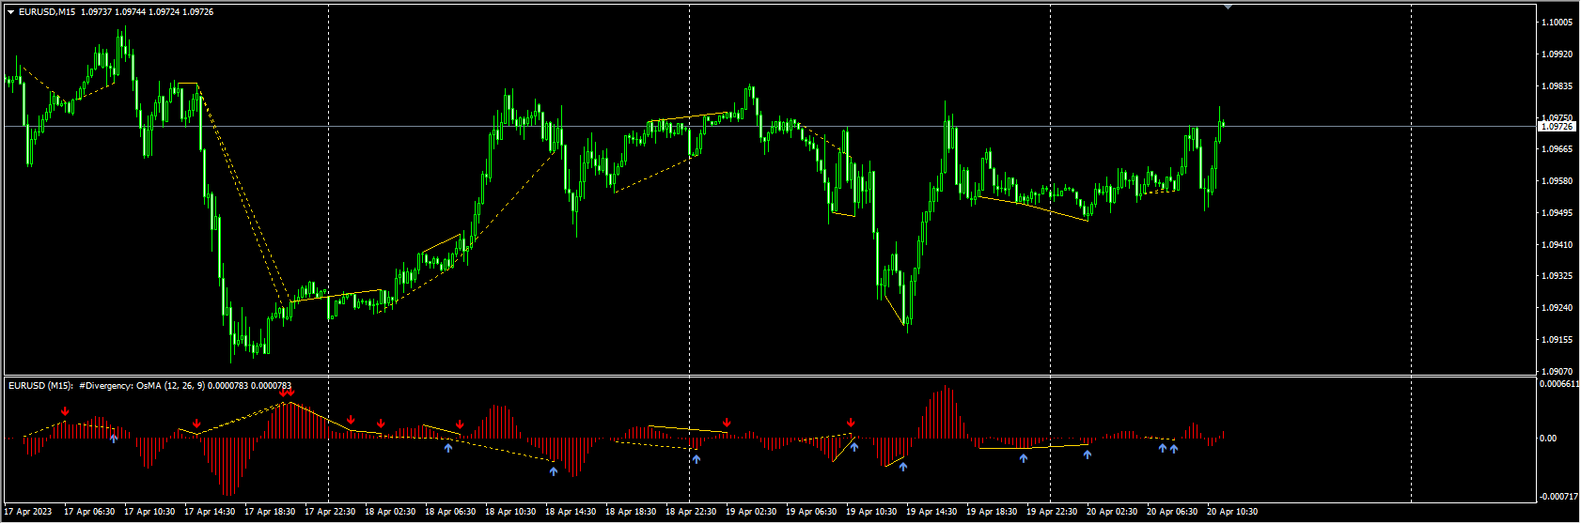Select red down arrow near 19 Apr 10:30

851,423
